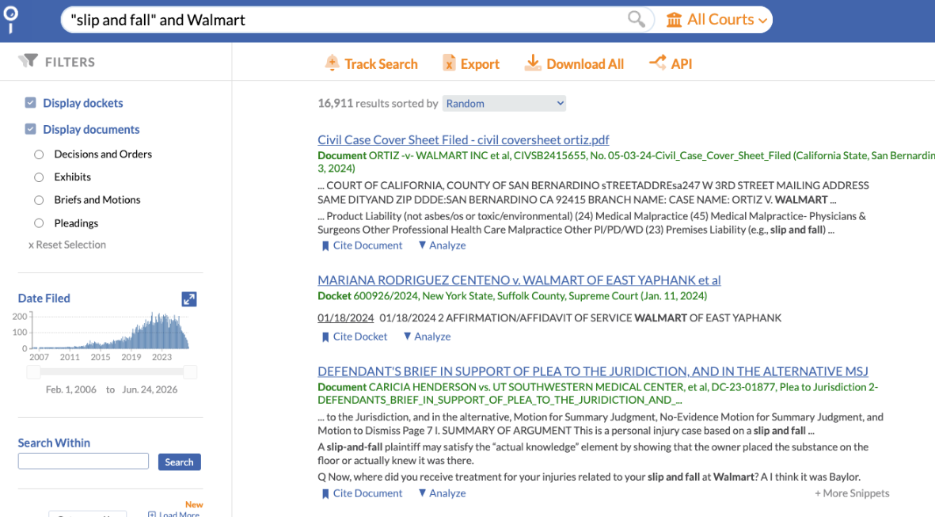Click bookmark icon for Henderson Cite Document
This screenshot has width=935, height=517.
click(325, 494)
